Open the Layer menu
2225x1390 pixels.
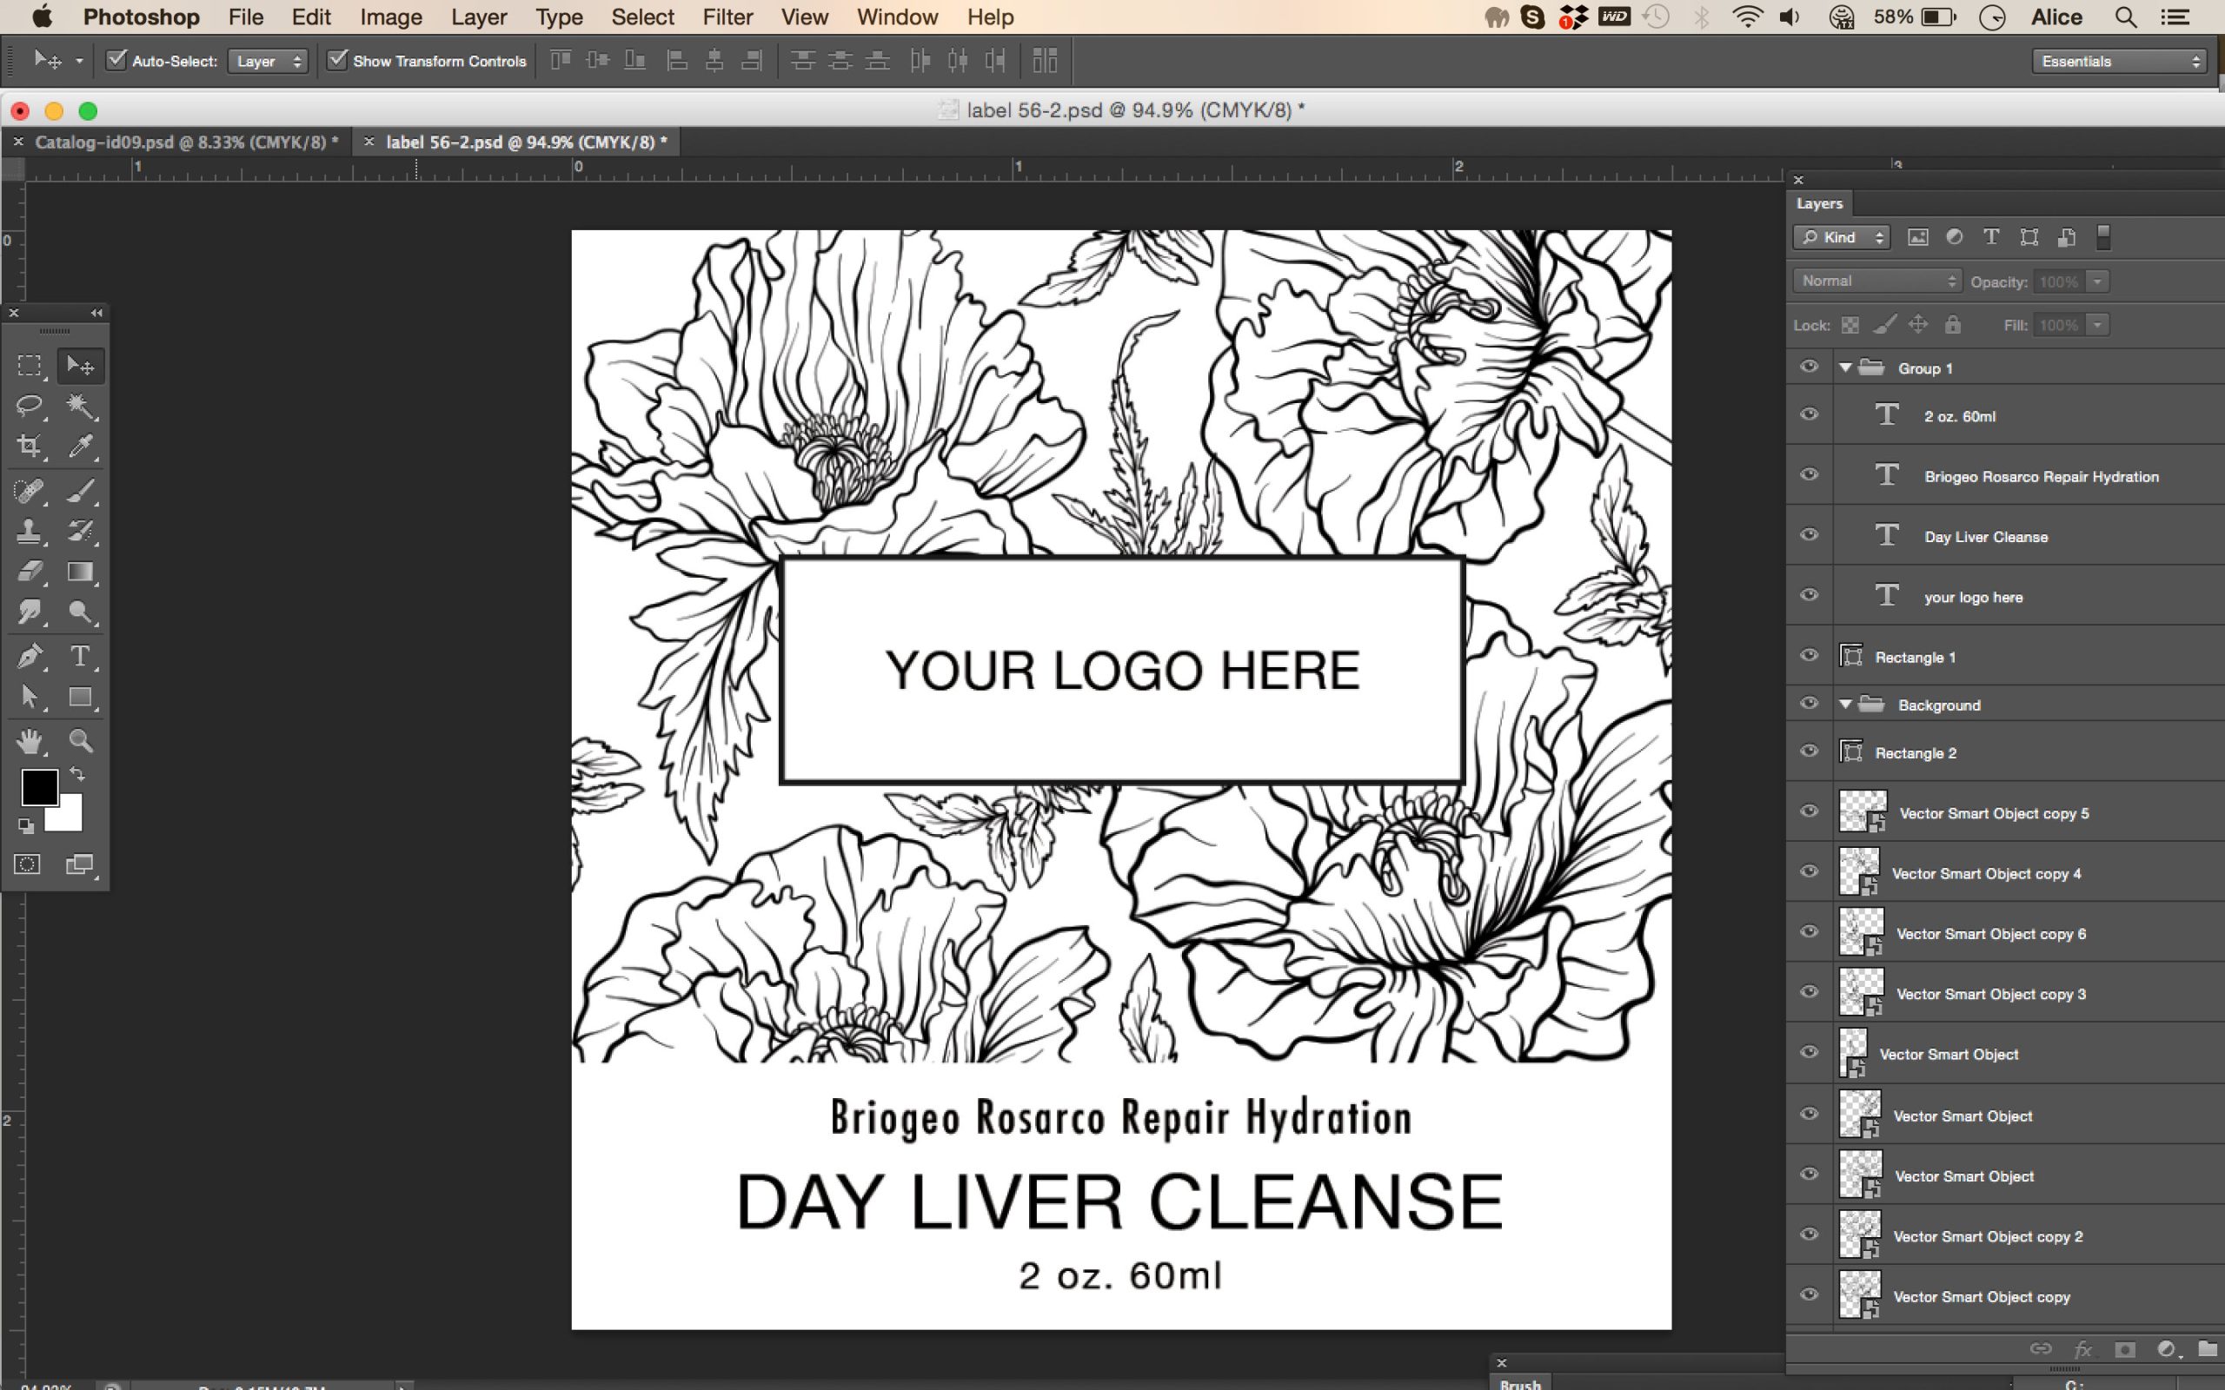[x=479, y=17]
